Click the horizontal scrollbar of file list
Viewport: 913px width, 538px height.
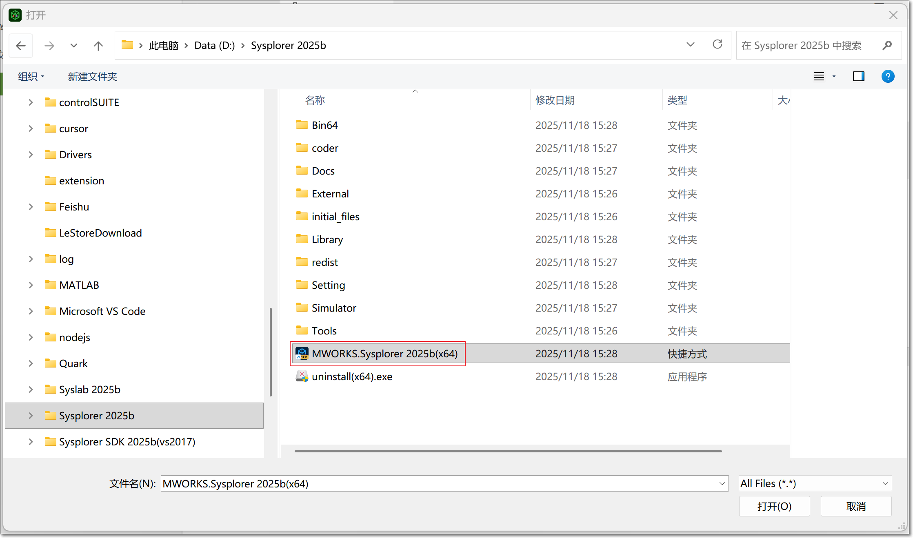point(508,451)
